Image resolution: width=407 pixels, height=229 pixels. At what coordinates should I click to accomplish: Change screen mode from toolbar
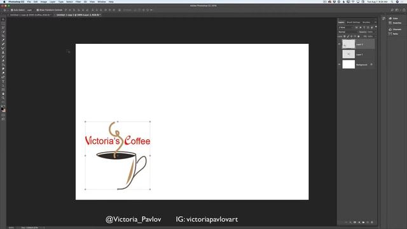[3, 119]
